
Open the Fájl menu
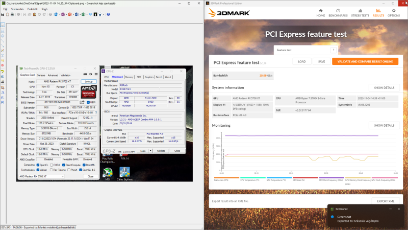5,9
